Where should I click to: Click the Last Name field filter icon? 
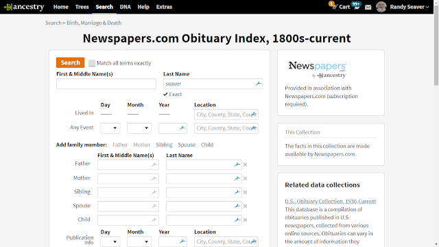click(258, 84)
